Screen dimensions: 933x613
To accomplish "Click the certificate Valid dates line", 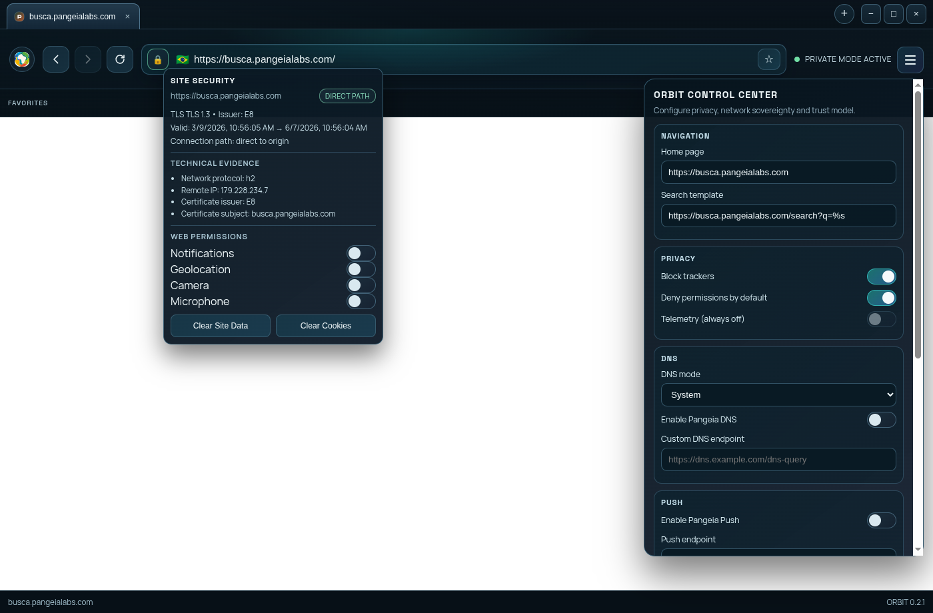I will coord(269,128).
